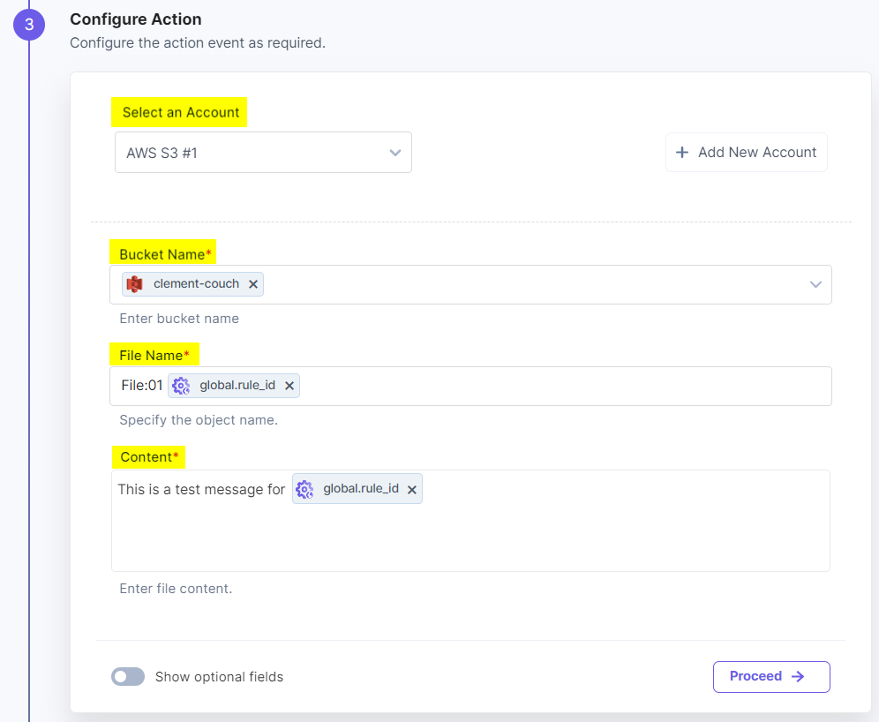Remove the global.rule_id token from Content
Viewport: 879px width, 722px height.
[x=411, y=488]
